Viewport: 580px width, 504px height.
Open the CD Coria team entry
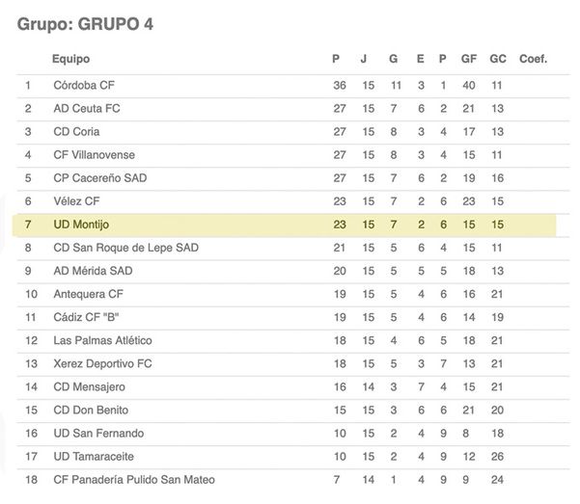(x=76, y=132)
